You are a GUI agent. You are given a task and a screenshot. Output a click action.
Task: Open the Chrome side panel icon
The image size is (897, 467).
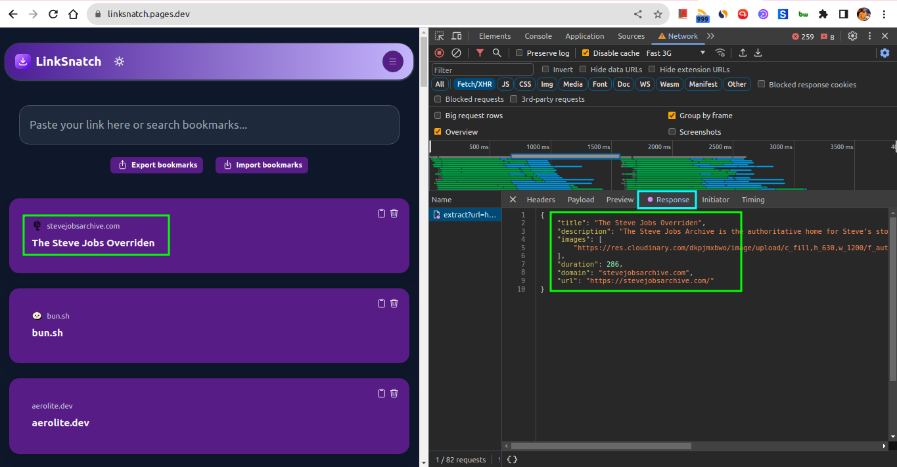[x=843, y=14]
